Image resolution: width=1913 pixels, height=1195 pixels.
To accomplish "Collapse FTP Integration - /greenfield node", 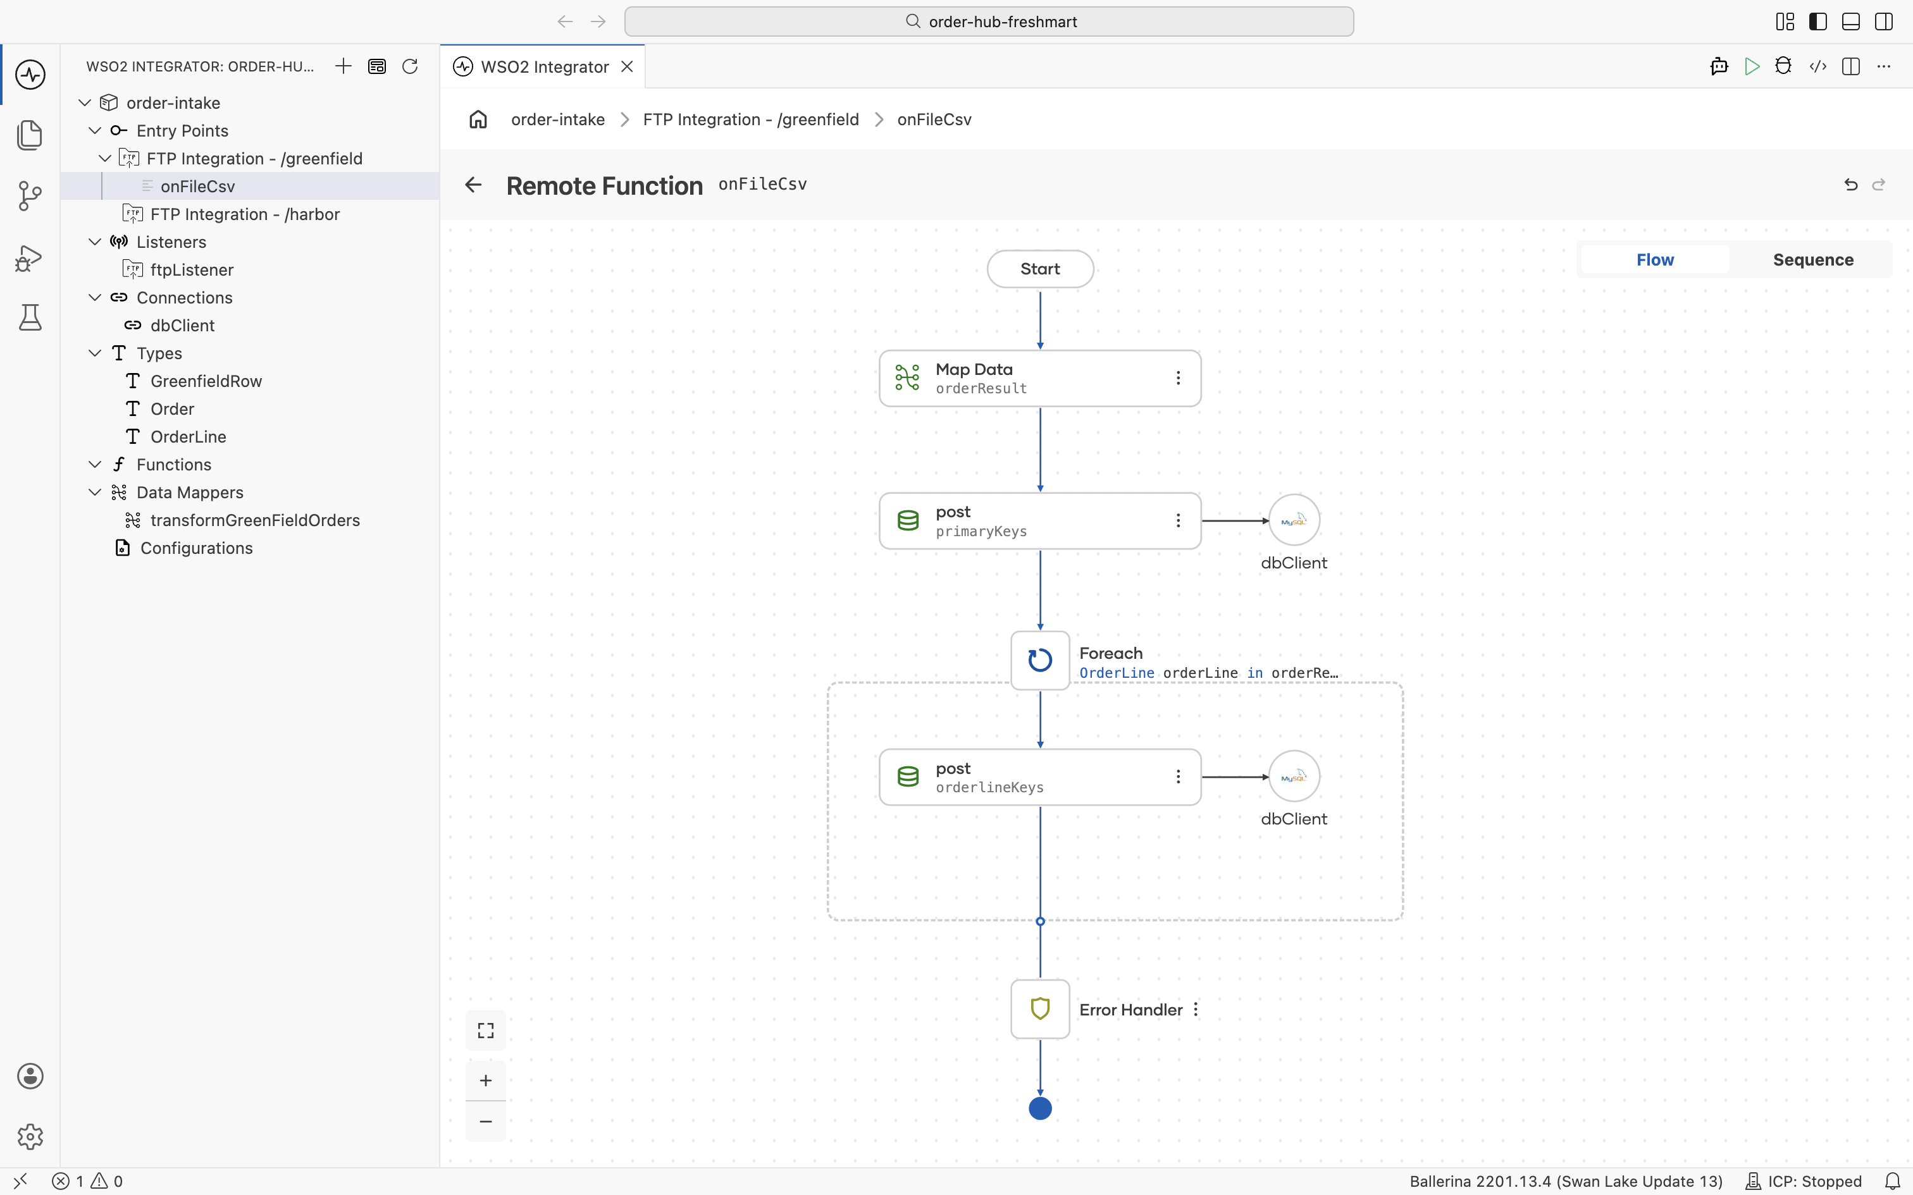I will [105, 158].
